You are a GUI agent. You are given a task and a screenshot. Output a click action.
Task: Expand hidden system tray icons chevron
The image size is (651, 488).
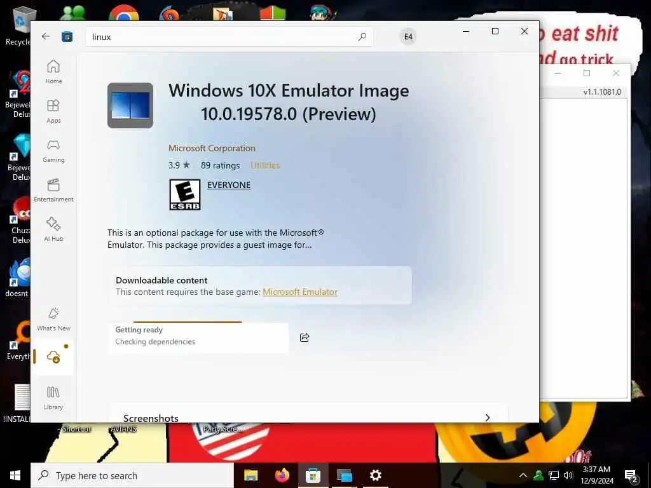tap(523, 475)
